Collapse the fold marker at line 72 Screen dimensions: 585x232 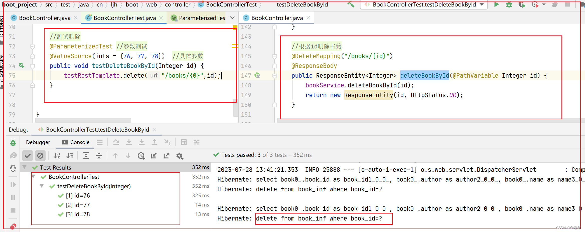tap(33, 46)
